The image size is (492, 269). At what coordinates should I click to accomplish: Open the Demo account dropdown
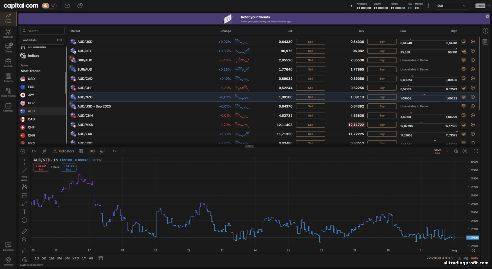click(482, 6)
